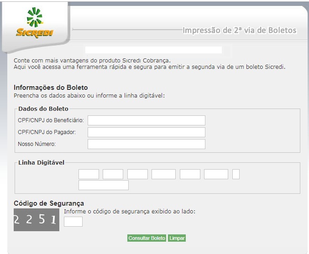Click into the Nosso Número field
Screen dimensions: 309x254
146,144
